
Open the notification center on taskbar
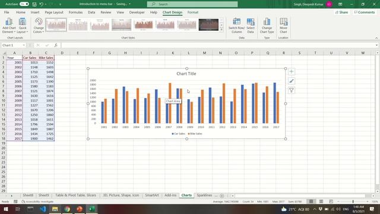(x=372, y=209)
